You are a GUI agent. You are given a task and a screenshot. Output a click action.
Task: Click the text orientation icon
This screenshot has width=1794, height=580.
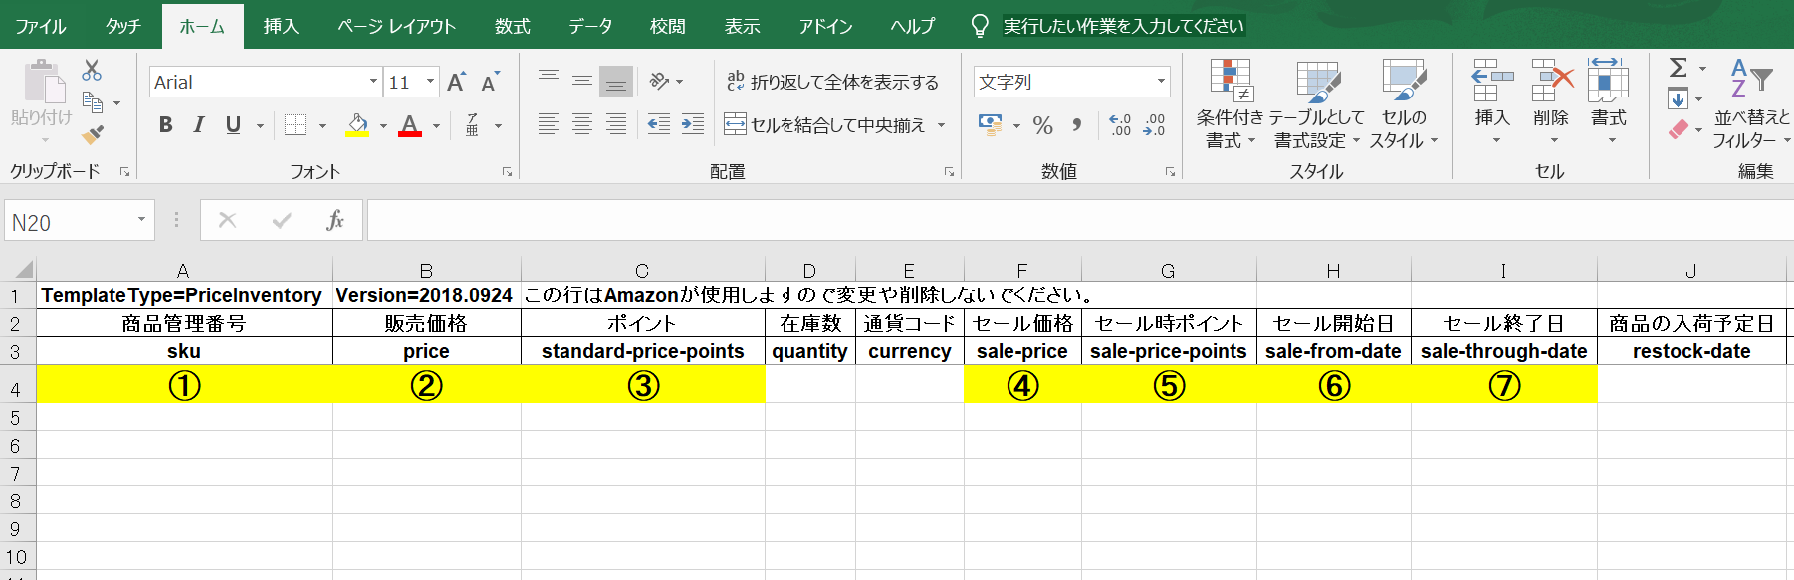pyautogui.click(x=658, y=81)
